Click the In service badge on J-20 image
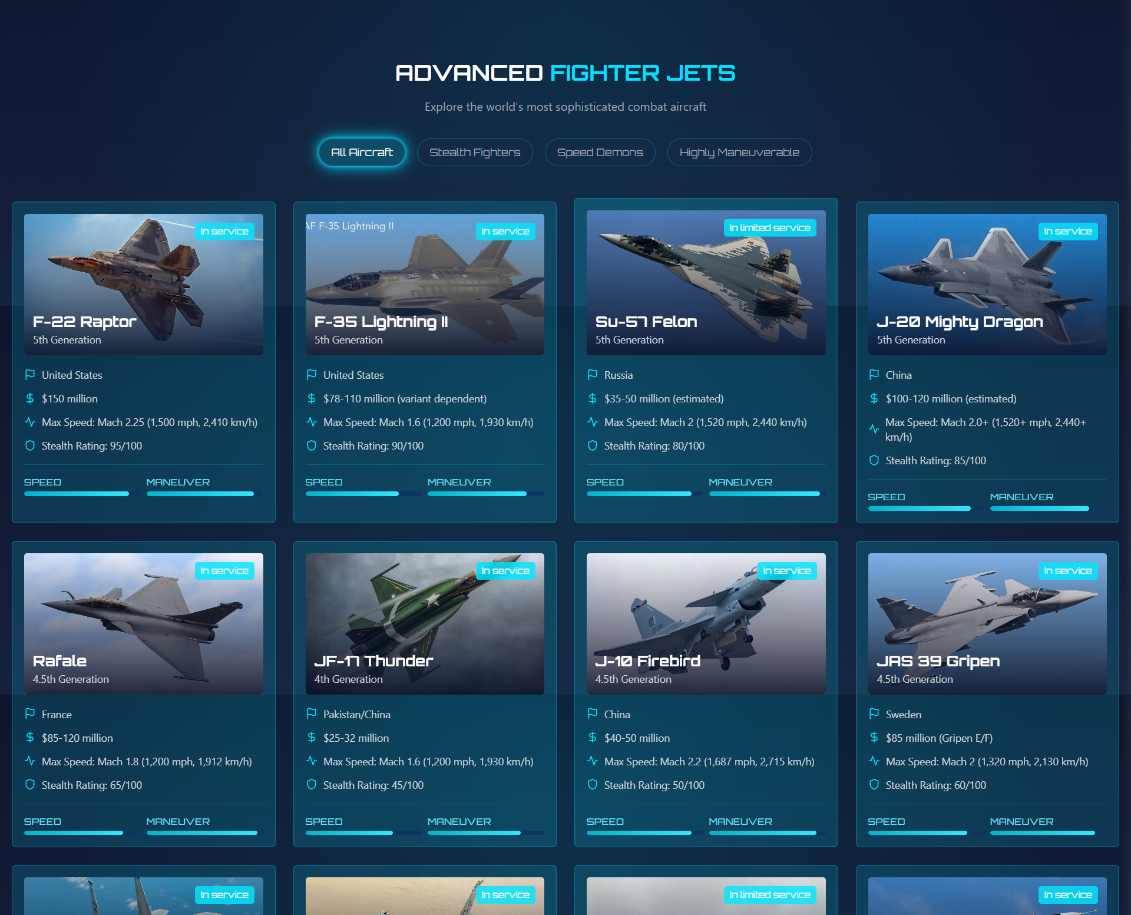 [1068, 232]
